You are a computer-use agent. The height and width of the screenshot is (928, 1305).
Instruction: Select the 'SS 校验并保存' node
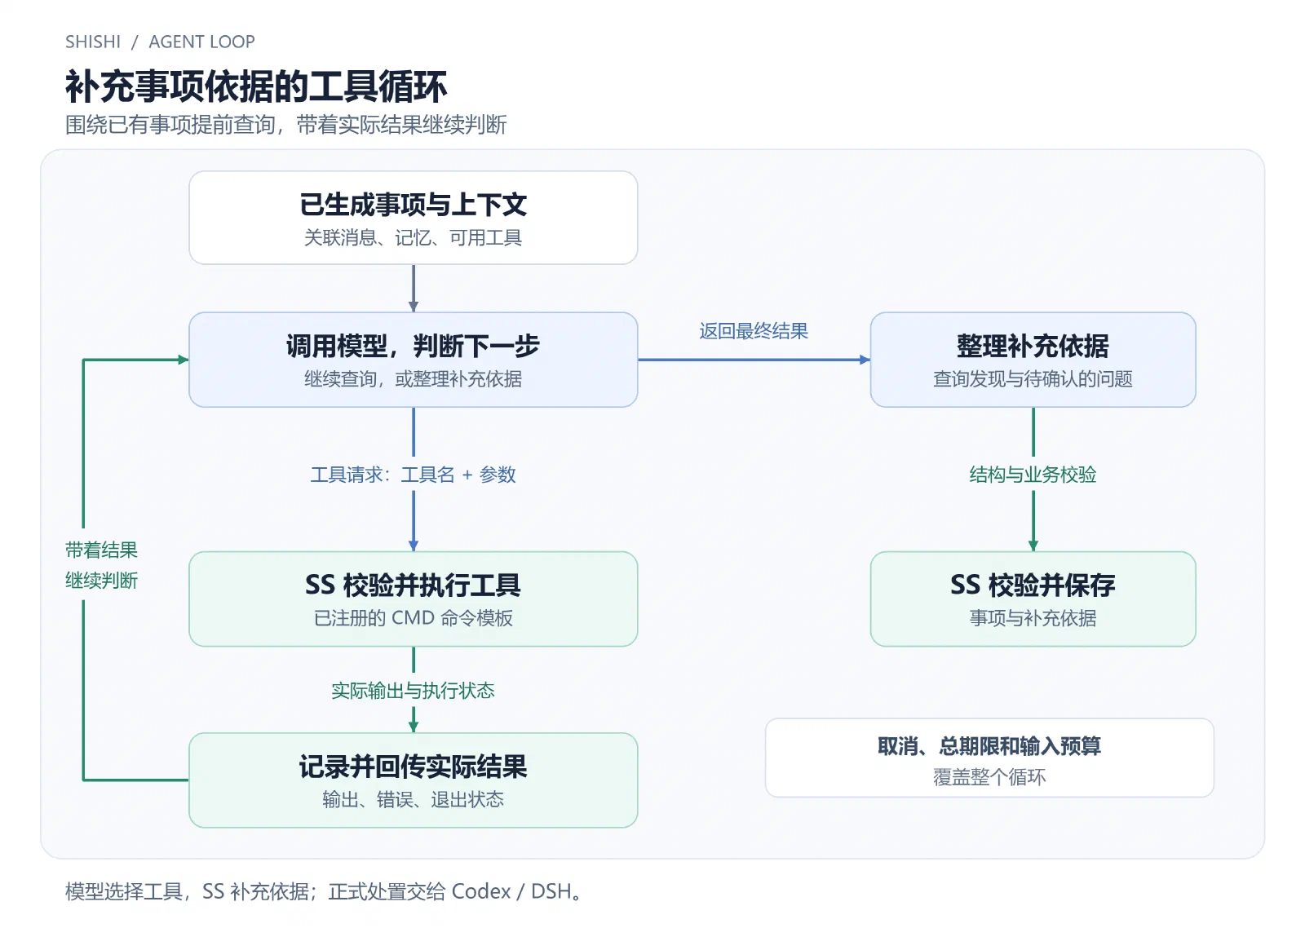coord(1033,599)
